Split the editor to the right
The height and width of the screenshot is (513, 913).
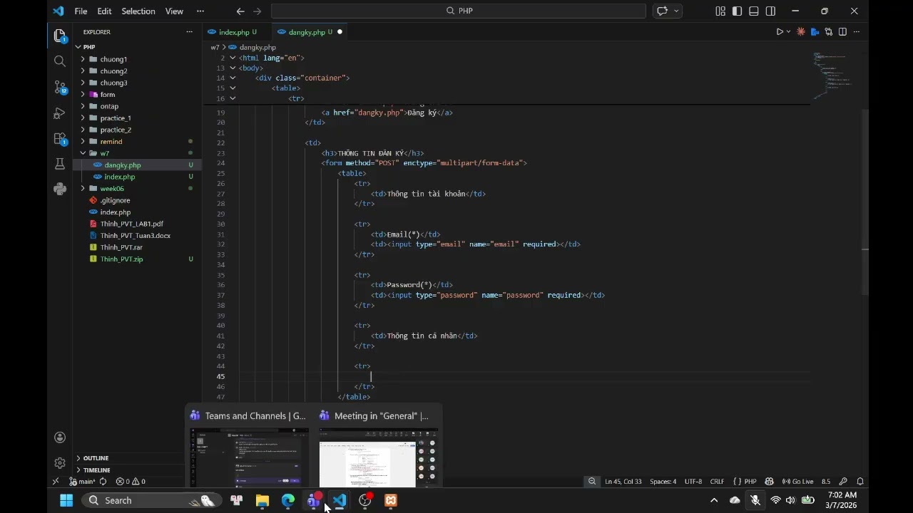[x=842, y=32]
